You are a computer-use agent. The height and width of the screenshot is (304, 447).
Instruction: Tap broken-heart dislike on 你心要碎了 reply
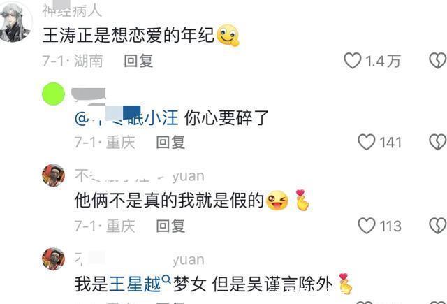438,142
